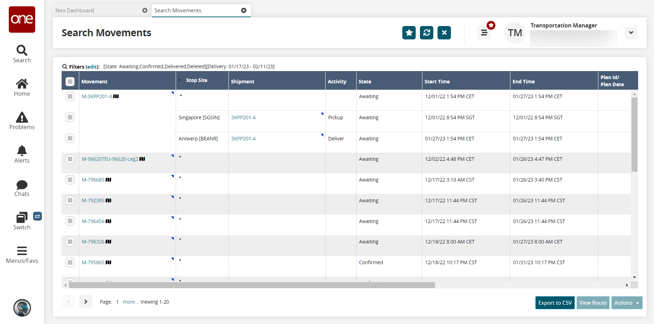Image resolution: width=654 pixels, height=324 pixels.
Task: Expand the M-96620TEU-96620-Leg2 row stops
Action: point(180,157)
